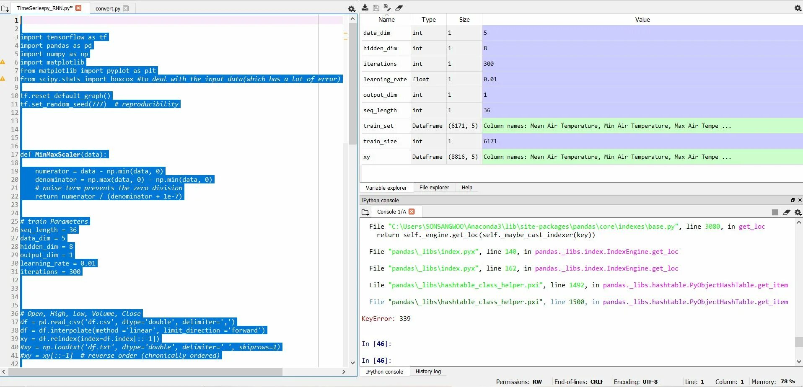This screenshot has width=803, height=387.
Task: Undock the IPython console pane
Action: [793, 200]
